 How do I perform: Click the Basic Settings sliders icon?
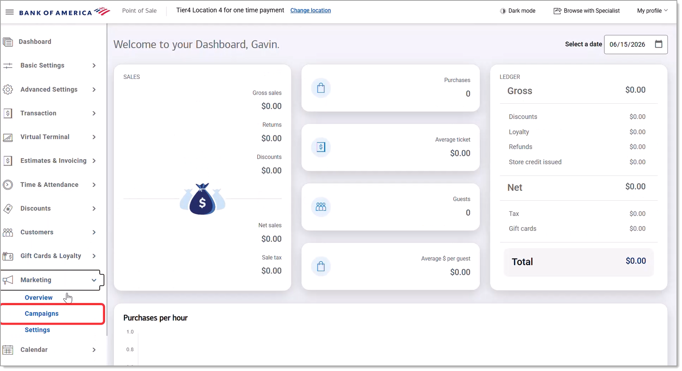point(8,66)
